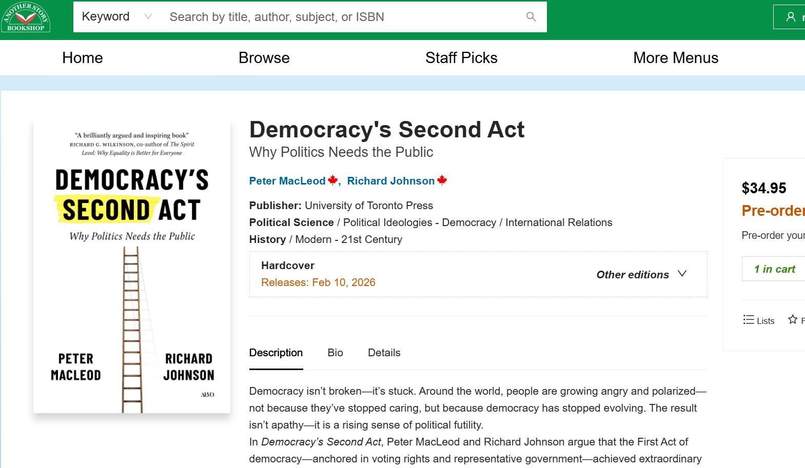Open Staff Picks in navigation
Image resolution: width=805 pixels, height=468 pixels.
(461, 58)
